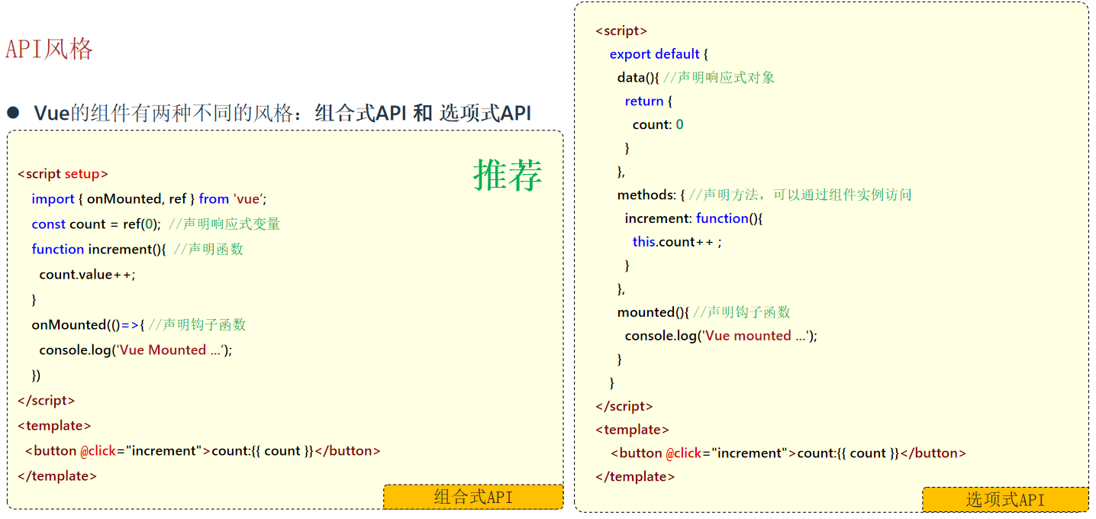This screenshot has width=1096, height=519.
Task: Click the line "this.count++ ;"
Action: click(677, 242)
